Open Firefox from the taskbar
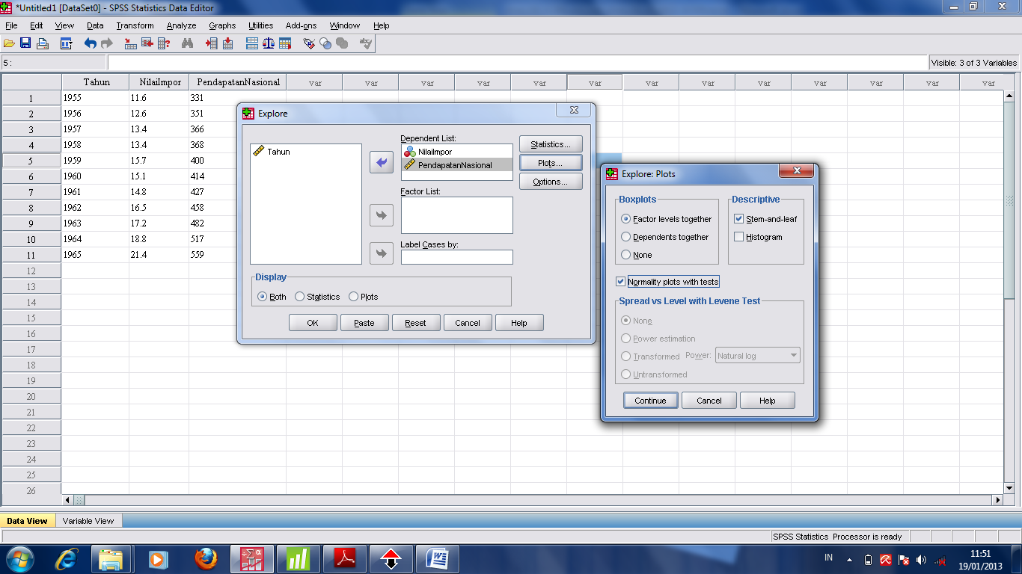 coord(206,558)
